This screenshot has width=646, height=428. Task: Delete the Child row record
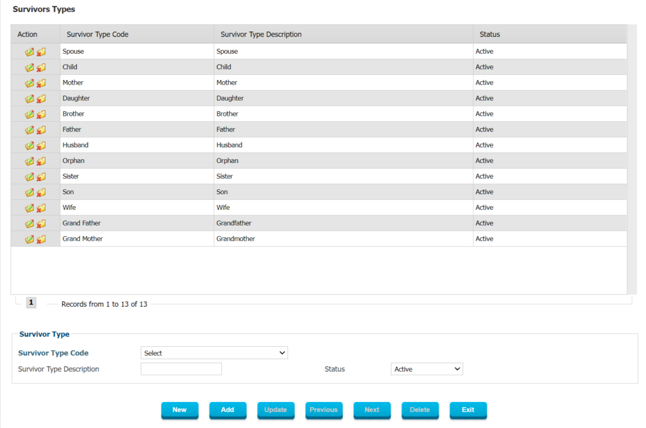(41, 68)
